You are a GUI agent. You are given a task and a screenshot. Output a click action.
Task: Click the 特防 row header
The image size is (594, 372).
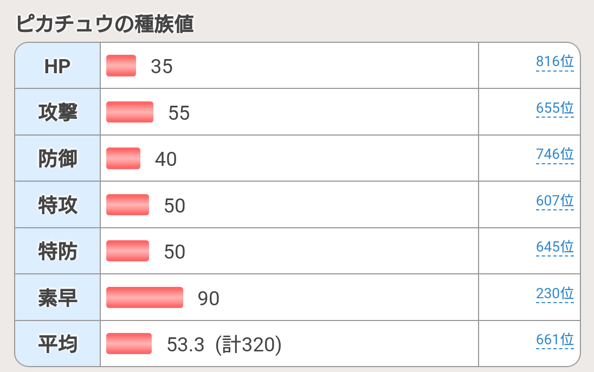click(x=57, y=251)
